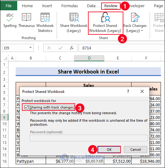
Task: Click the cancel formula X icon
Action: [49, 48]
